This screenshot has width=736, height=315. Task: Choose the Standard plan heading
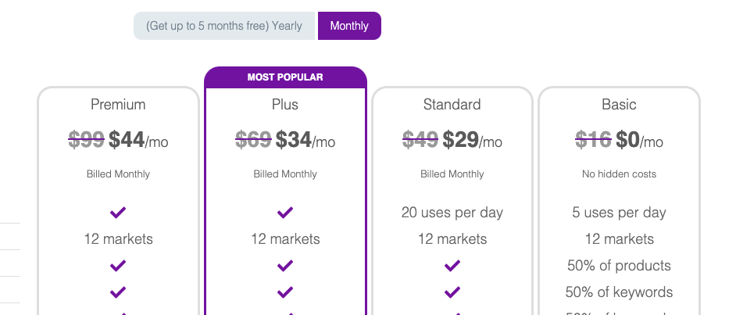452,104
